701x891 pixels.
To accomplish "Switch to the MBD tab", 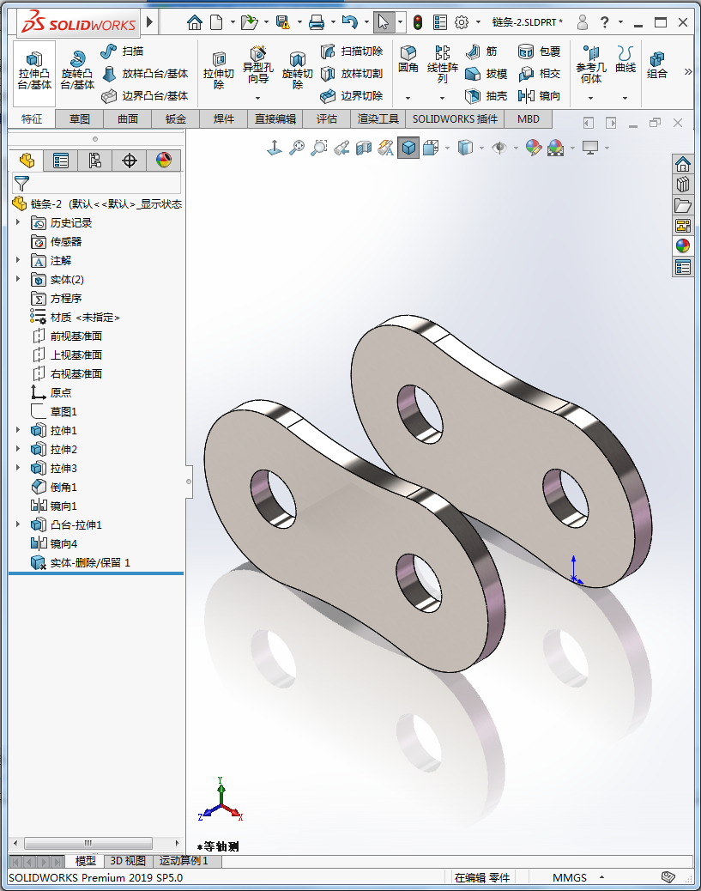I will point(529,118).
